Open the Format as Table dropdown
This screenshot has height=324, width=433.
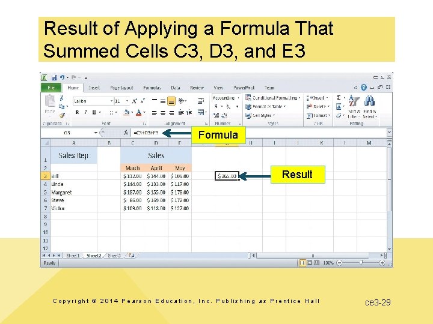[x=266, y=106]
